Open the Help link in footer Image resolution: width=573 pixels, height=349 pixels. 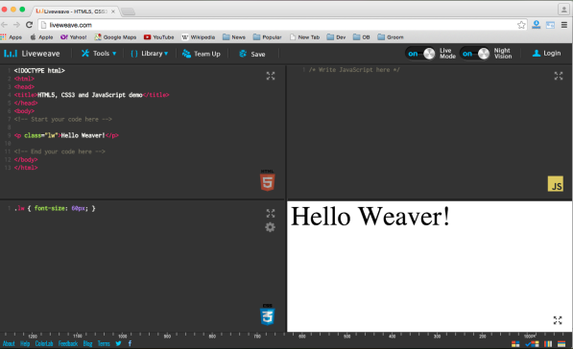pyautogui.click(x=25, y=343)
